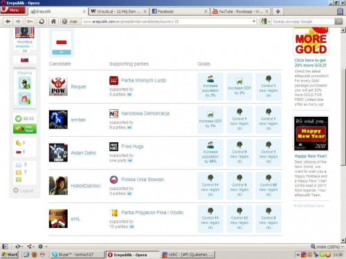The width and height of the screenshot is (346, 259).
Task: Click the green buy food button
Action: click(x=25, y=128)
